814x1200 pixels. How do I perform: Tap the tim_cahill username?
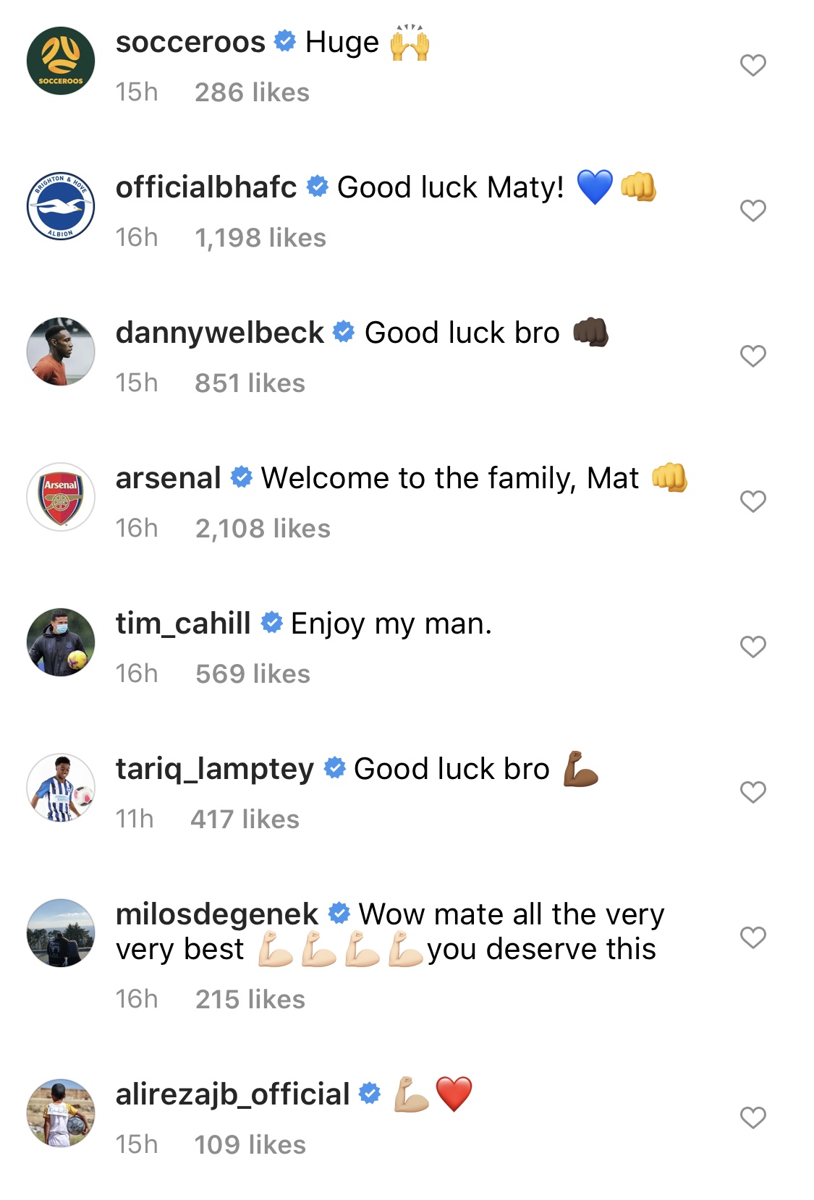[x=183, y=624]
